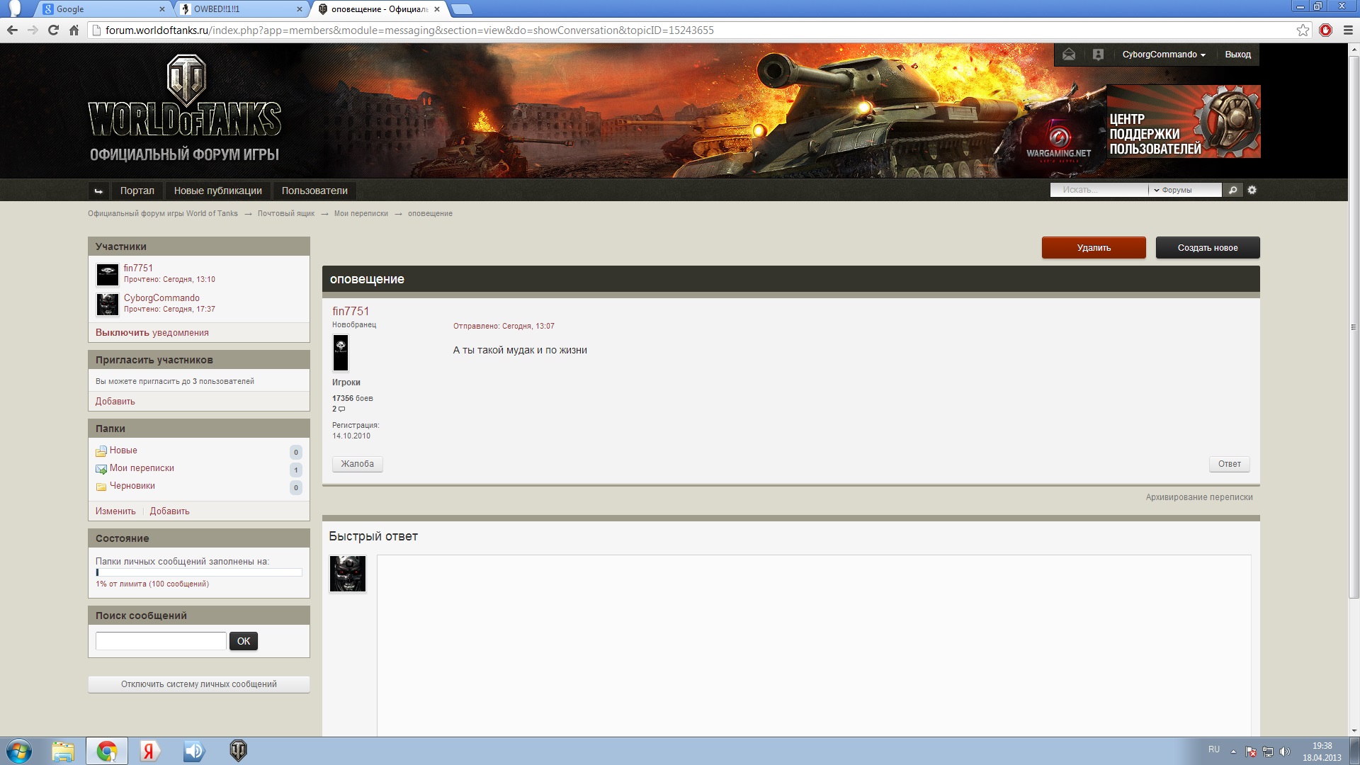Image resolution: width=1360 pixels, height=765 pixels.
Task: Click the browser reload icon
Action: (53, 30)
